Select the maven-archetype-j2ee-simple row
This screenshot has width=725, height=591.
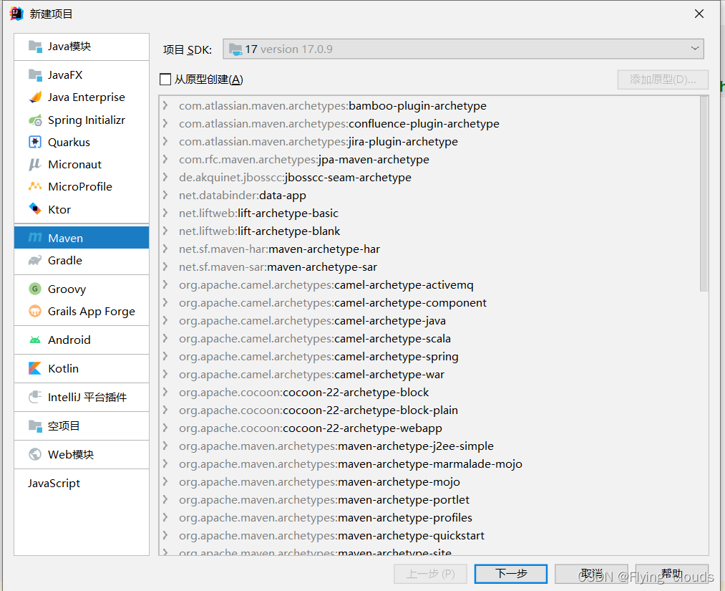point(429,446)
